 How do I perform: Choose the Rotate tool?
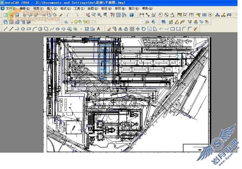143,29
